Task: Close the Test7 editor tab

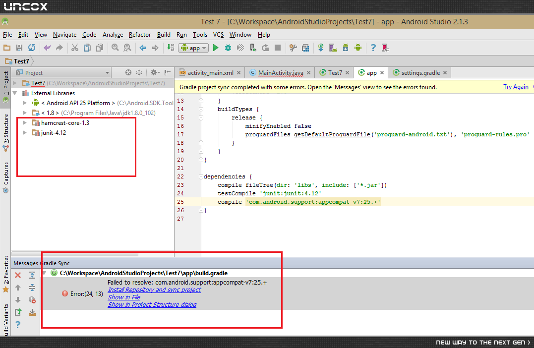Action: (348, 73)
